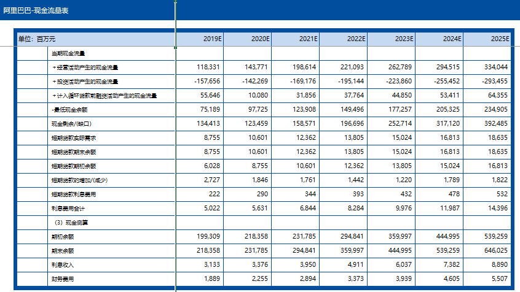Select cell with value 532

point(487,194)
